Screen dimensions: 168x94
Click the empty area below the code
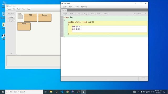(x=104, y=56)
